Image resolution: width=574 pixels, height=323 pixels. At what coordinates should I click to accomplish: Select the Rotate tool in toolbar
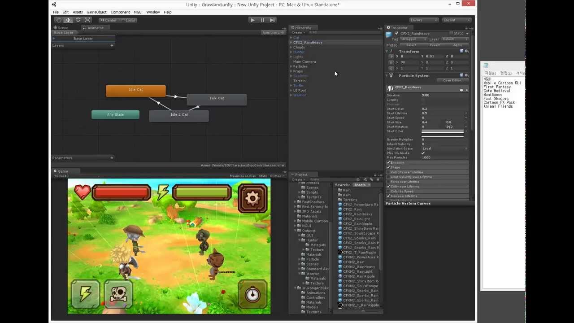(x=78, y=20)
